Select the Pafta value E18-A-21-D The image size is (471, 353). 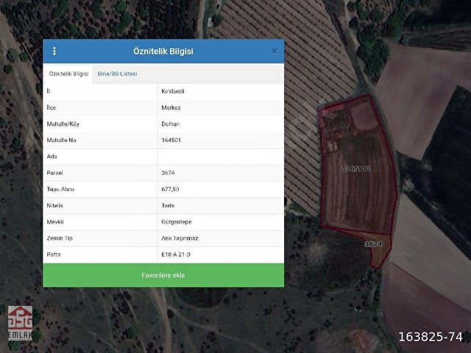point(176,254)
